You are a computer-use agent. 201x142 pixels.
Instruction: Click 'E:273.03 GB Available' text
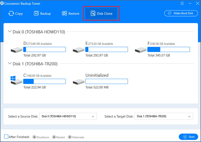(99, 43)
